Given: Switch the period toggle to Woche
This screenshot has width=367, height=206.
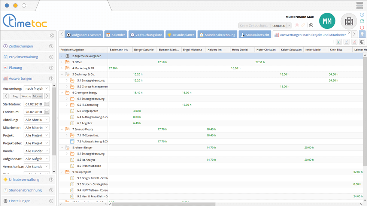Looking at the screenshot, I should coord(26,96).
